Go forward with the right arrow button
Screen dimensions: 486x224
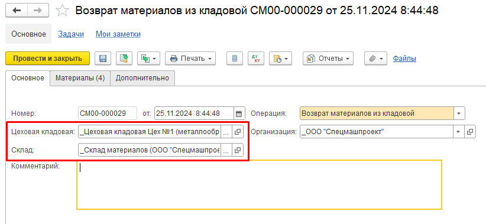coord(38,11)
